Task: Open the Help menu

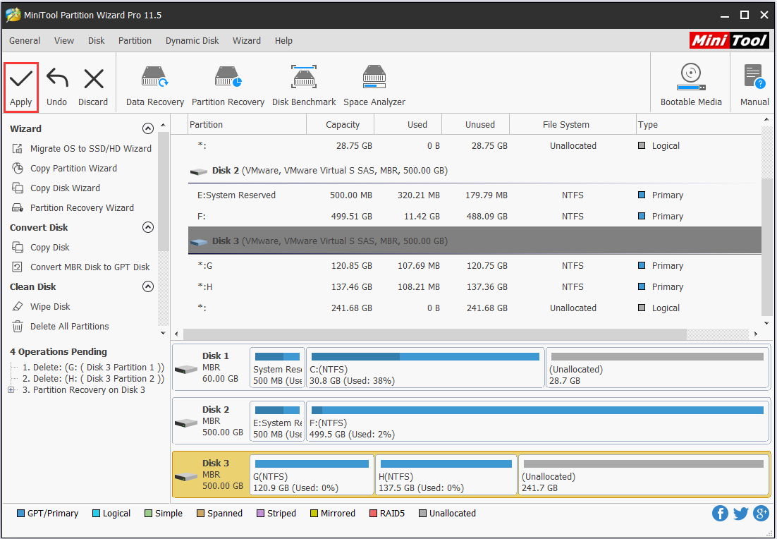Action: (283, 41)
